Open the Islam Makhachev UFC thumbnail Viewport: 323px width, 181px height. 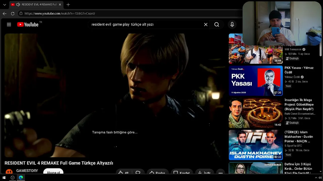pos(256,145)
